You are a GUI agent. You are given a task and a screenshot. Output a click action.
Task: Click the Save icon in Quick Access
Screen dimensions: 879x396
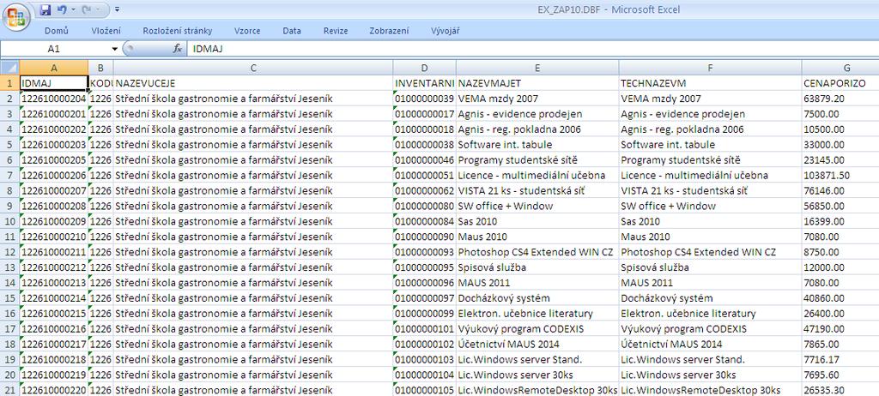(46, 9)
